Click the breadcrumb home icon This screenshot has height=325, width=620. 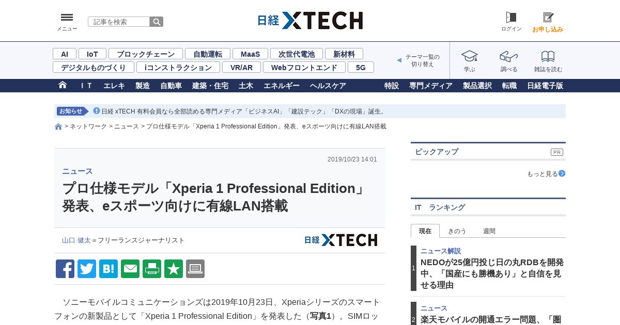(x=58, y=127)
